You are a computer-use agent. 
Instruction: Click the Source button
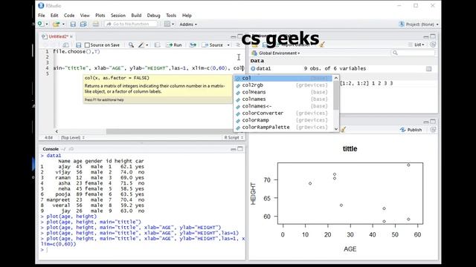pos(213,44)
